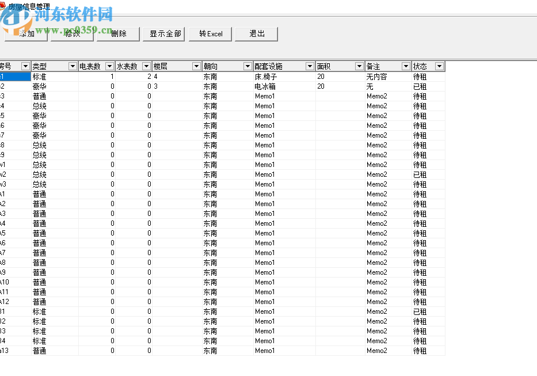Open the 楼层 column filter dropdown
Viewport: 537px width, 376px height.
click(196, 66)
